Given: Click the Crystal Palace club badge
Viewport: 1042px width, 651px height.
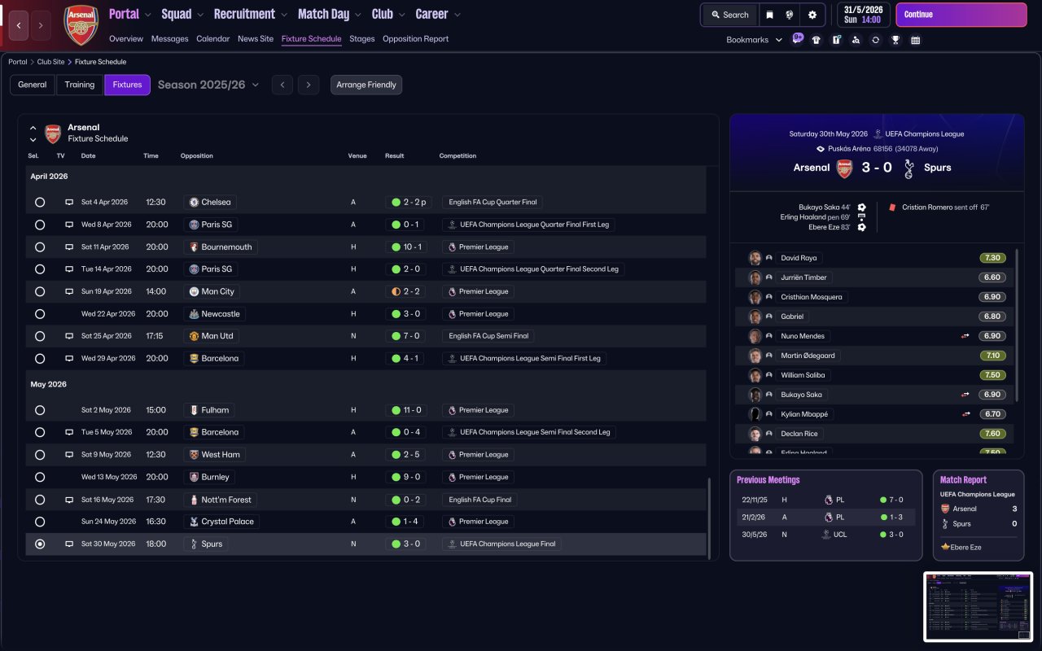Looking at the screenshot, I should [194, 522].
